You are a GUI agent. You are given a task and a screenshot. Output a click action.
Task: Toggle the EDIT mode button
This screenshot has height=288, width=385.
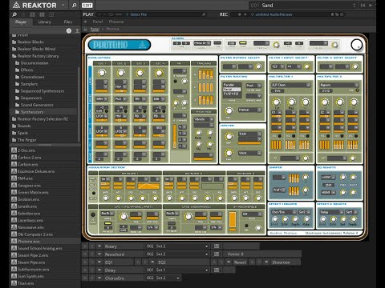[x=87, y=6]
